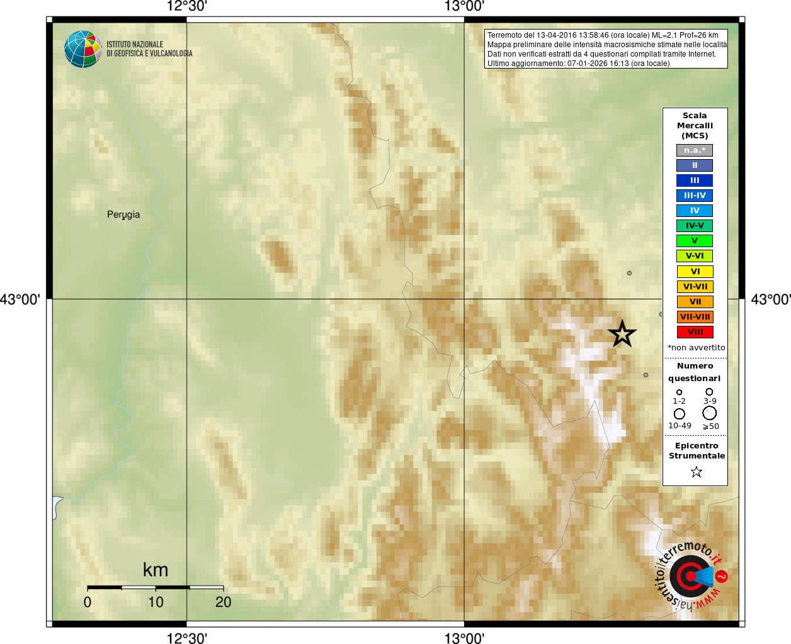
Task: Click the scale bar '0' value
Action: click(88, 602)
